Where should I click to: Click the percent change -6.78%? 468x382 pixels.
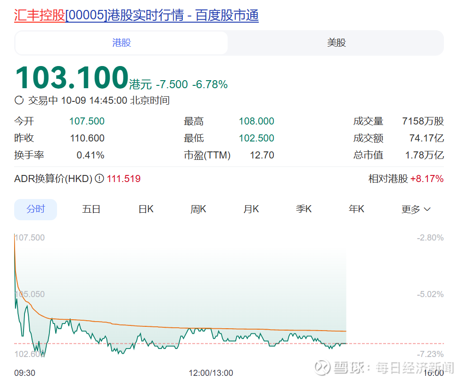[x=210, y=84]
